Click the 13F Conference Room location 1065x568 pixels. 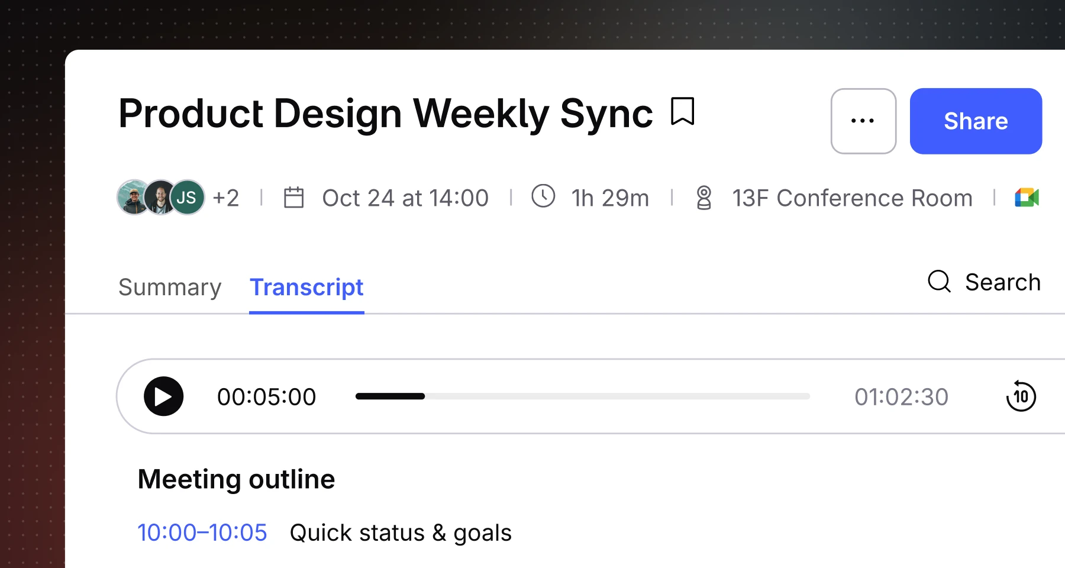click(x=852, y=198)
